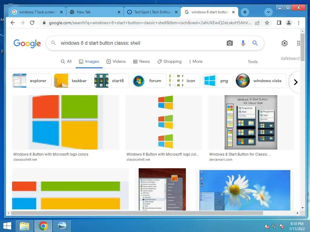Filter images by windows vista chip

pyautogui.click(x=261, y=81)
